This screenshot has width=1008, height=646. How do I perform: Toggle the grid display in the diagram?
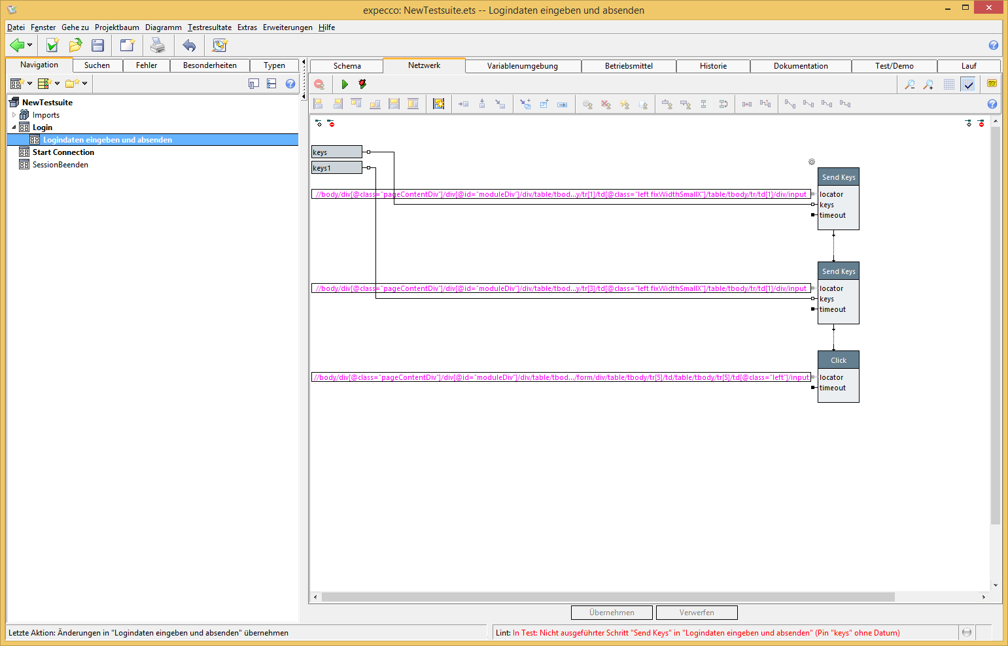click(x=949, y=84)
